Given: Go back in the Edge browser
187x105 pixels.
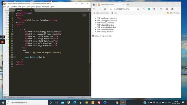Looking at the screenshot, I should pos(94,9).
